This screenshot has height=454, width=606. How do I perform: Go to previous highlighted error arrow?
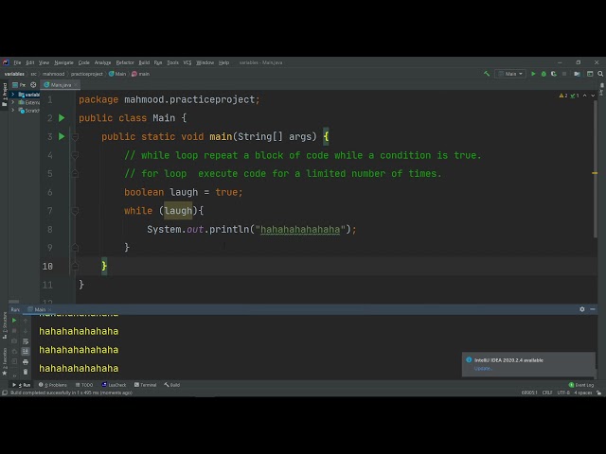pyautogui.click(x=585, y=96)
